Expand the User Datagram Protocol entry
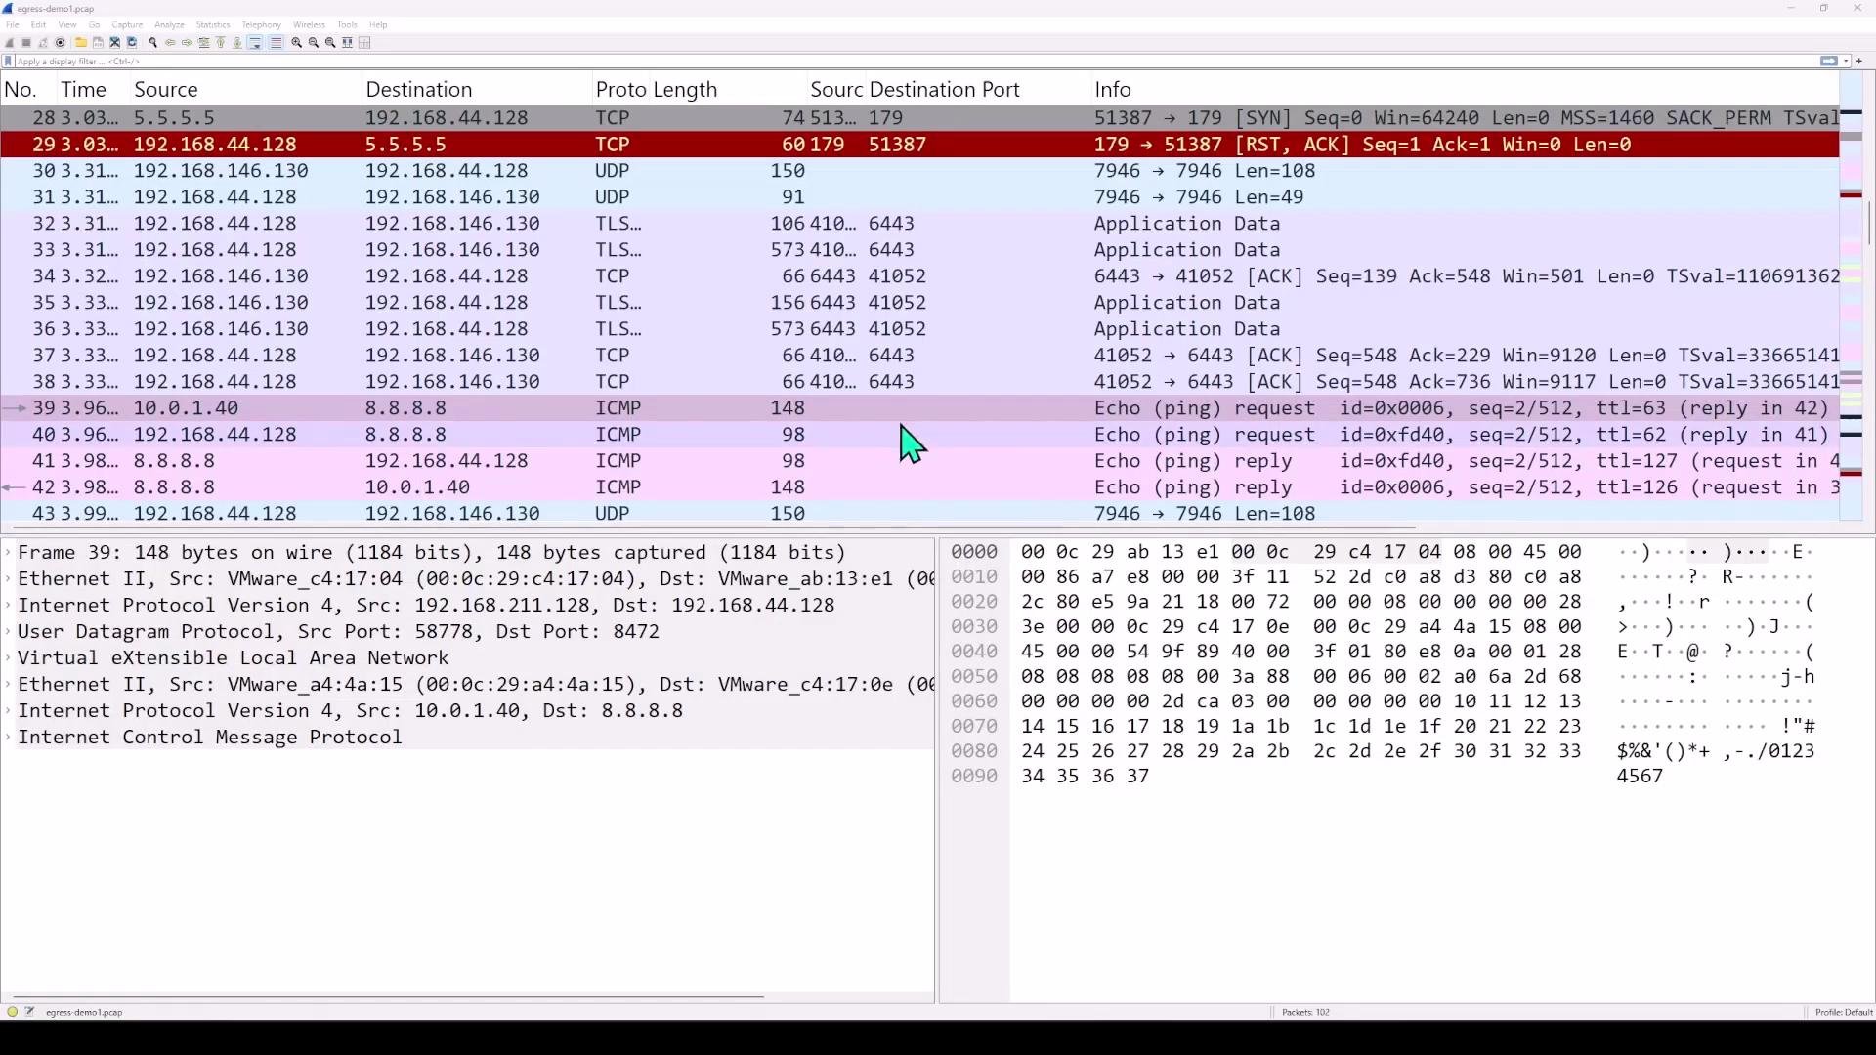 (x=9, y=632)
